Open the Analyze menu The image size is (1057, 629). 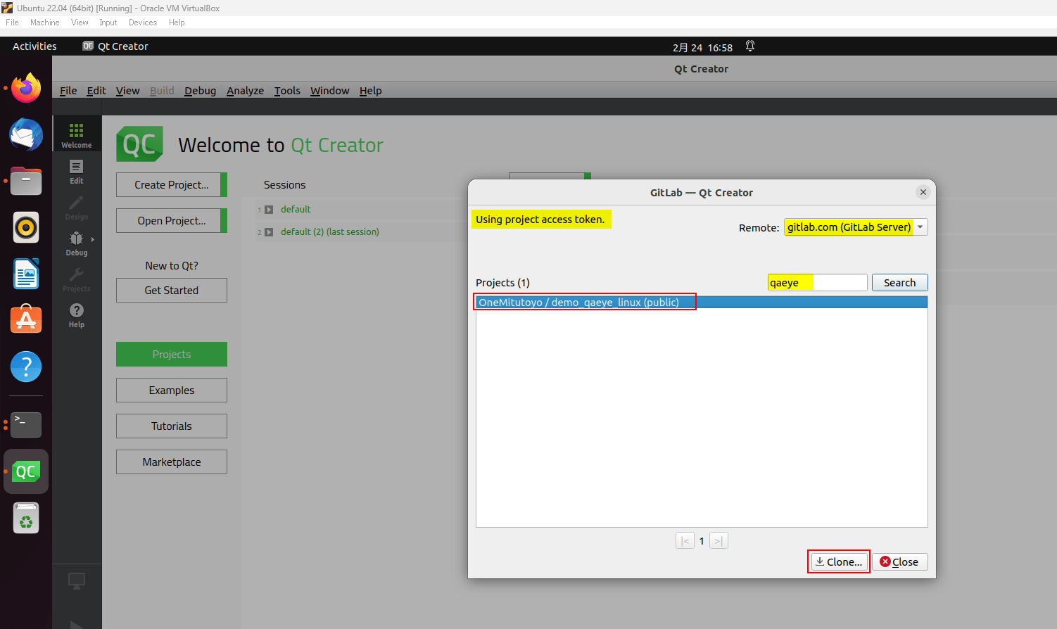click(245, 91)
